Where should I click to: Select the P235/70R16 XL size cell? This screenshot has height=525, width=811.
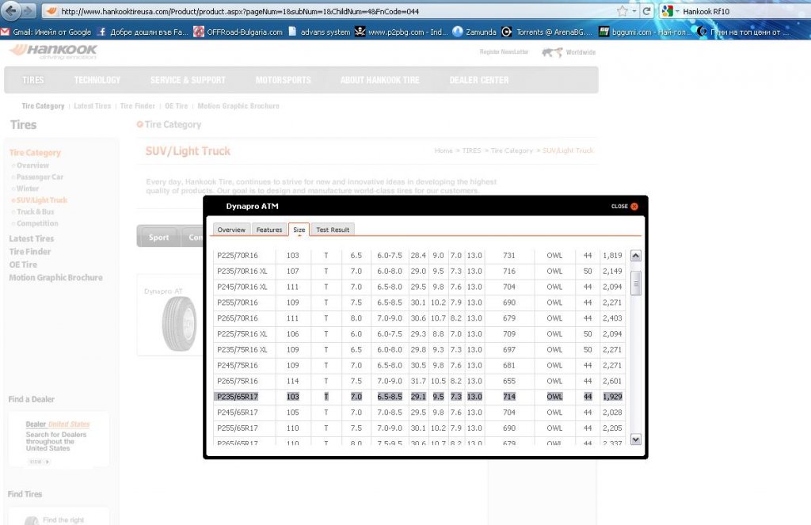pyautogui.click(x=244, y=271)
